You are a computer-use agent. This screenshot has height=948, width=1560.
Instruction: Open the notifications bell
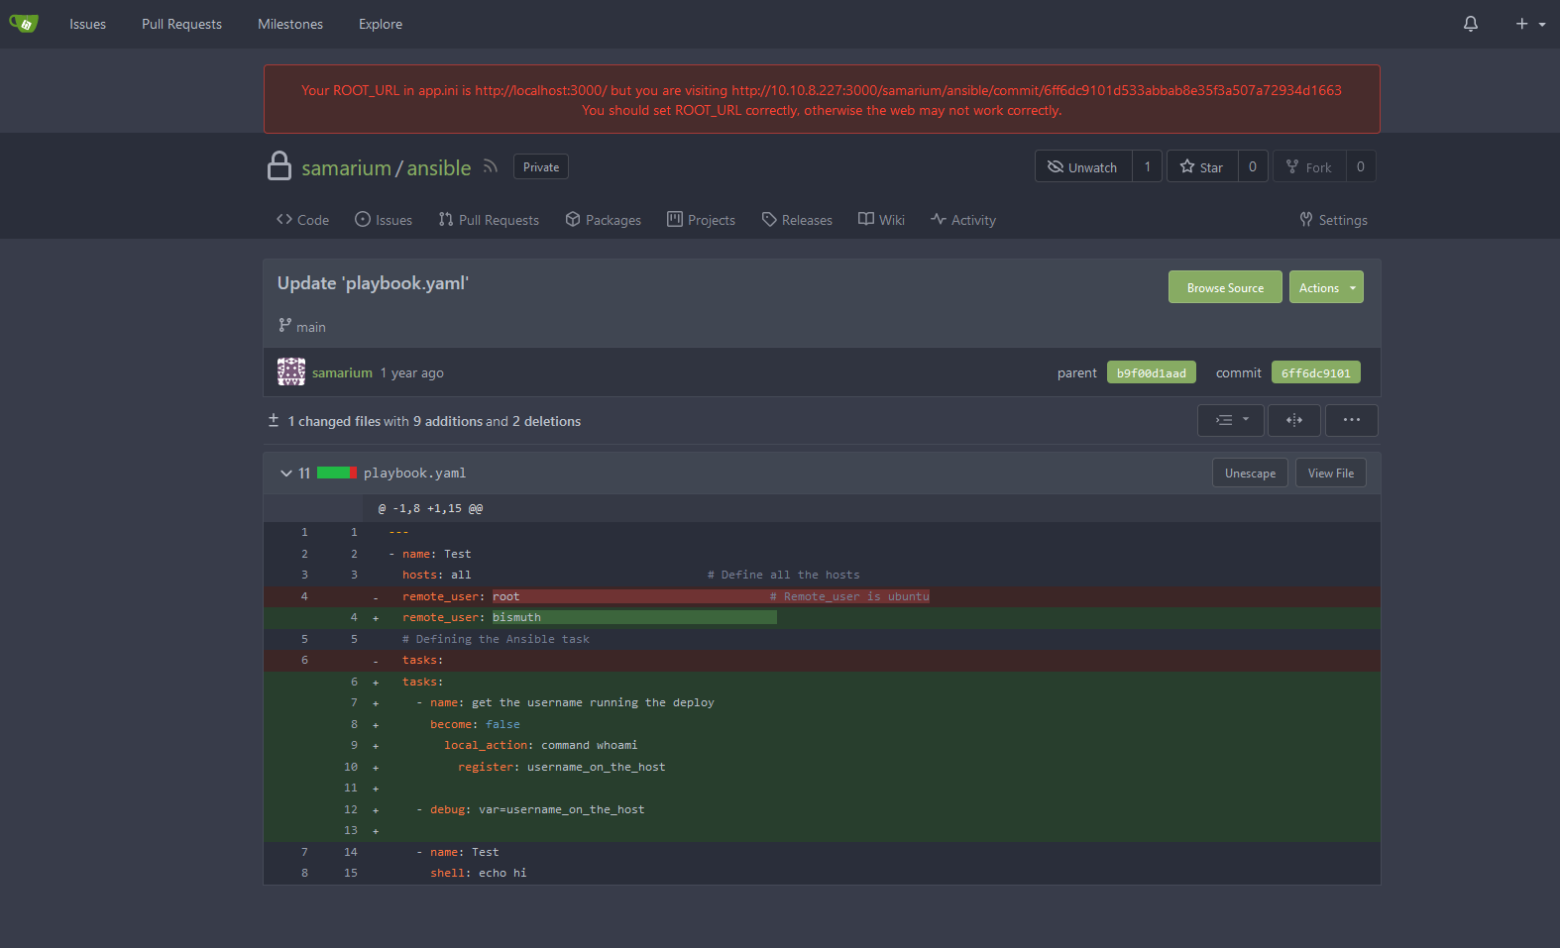pyautogui.click(x=1471, y=24)
